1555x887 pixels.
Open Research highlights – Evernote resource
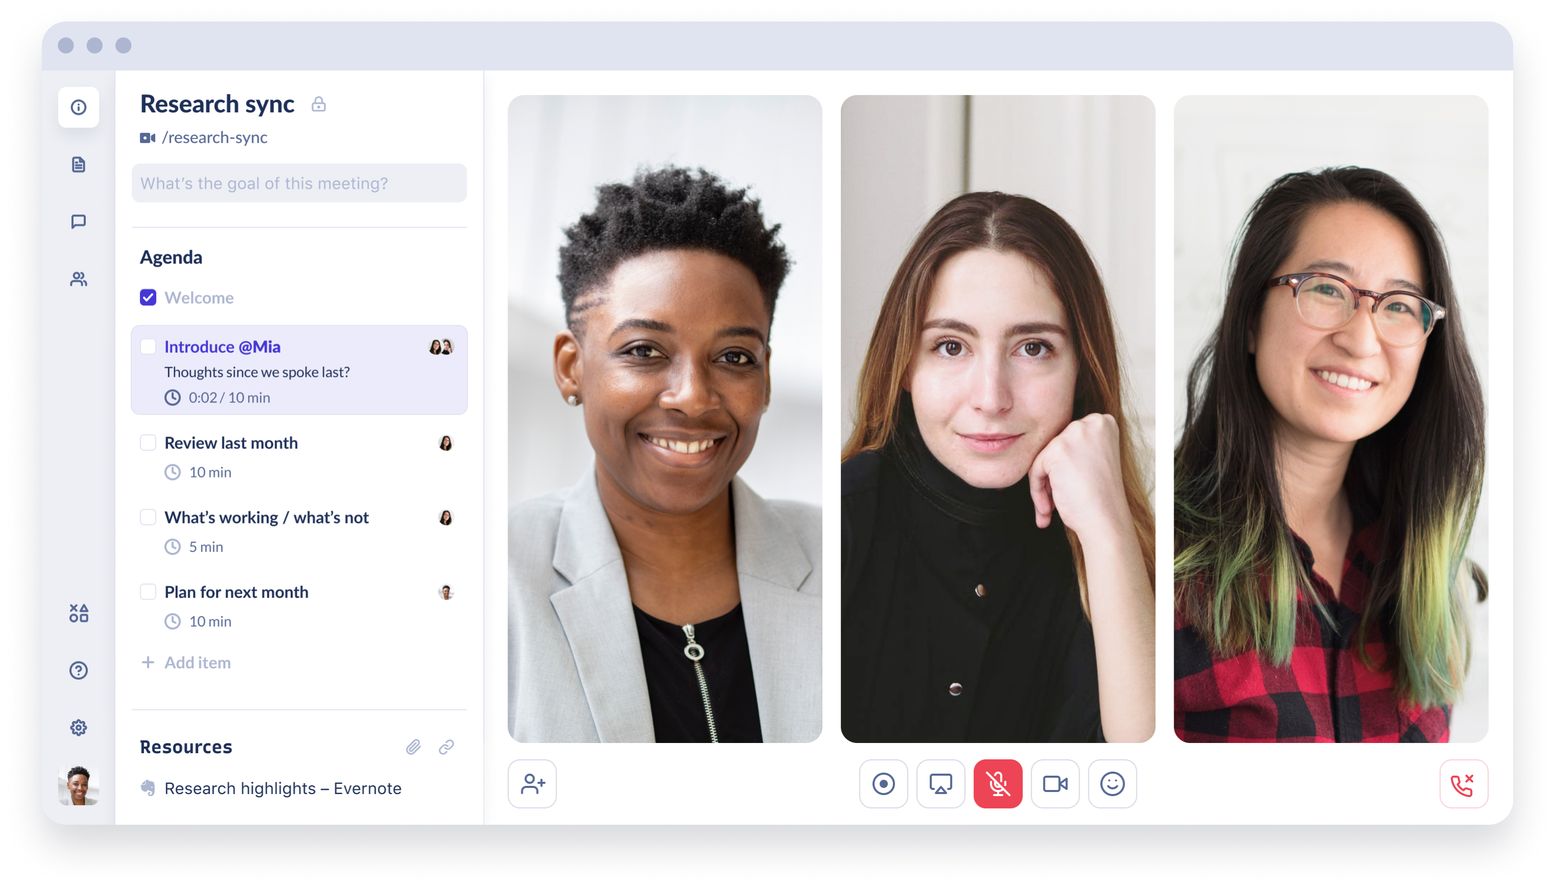pos(282,788)
